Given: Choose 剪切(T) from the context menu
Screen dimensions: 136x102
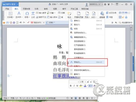Looking at the screenshot, I should point(87,25).
